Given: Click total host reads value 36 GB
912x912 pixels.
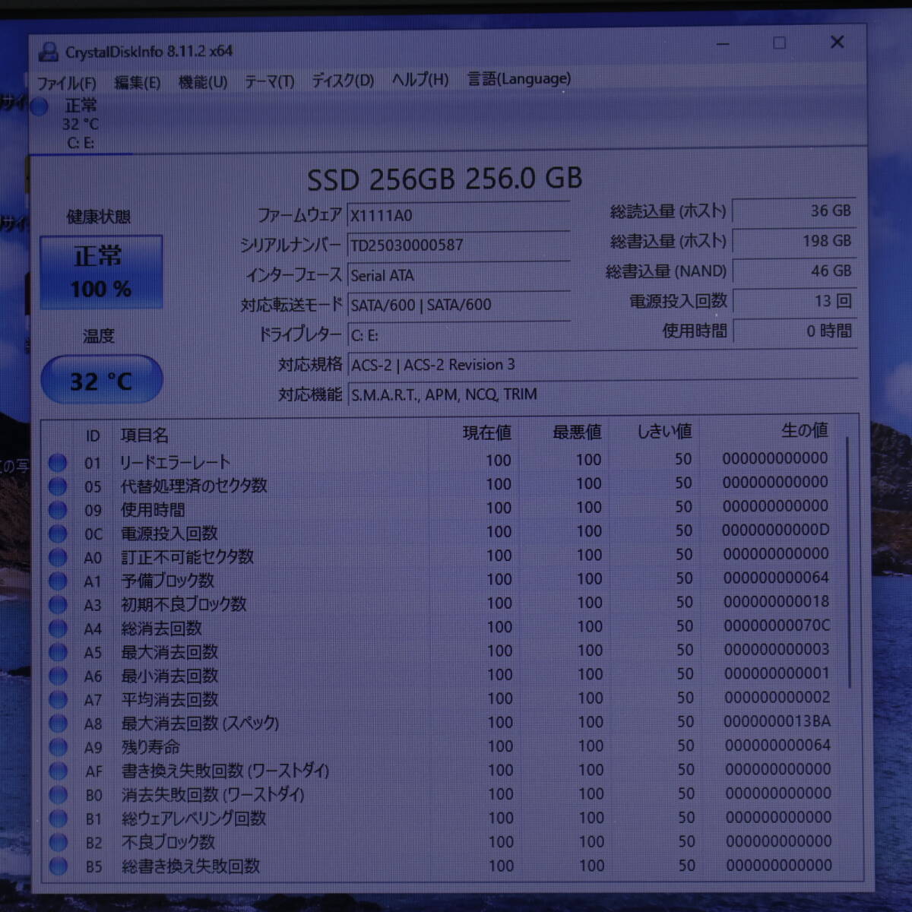Looking at the screenshot, I should (794, 211).
